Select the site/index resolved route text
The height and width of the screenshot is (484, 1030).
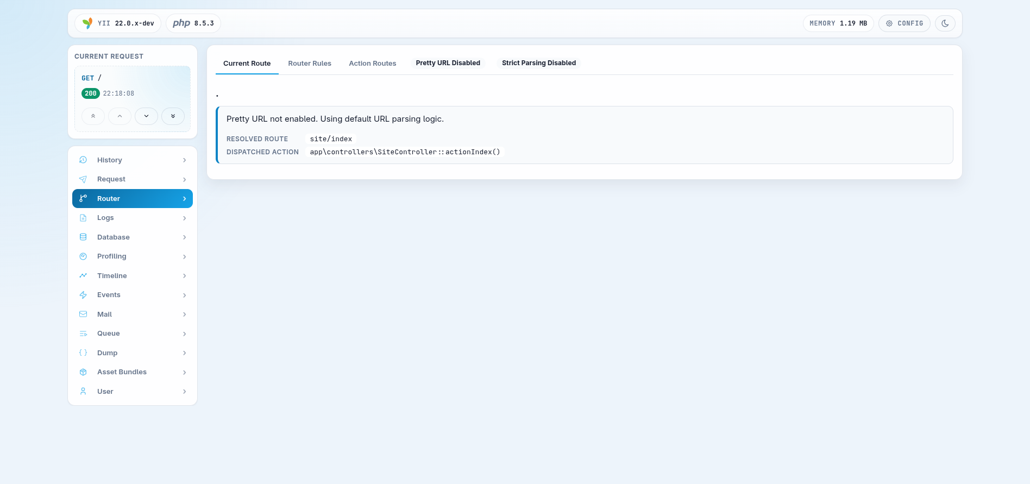click(331, 139)
